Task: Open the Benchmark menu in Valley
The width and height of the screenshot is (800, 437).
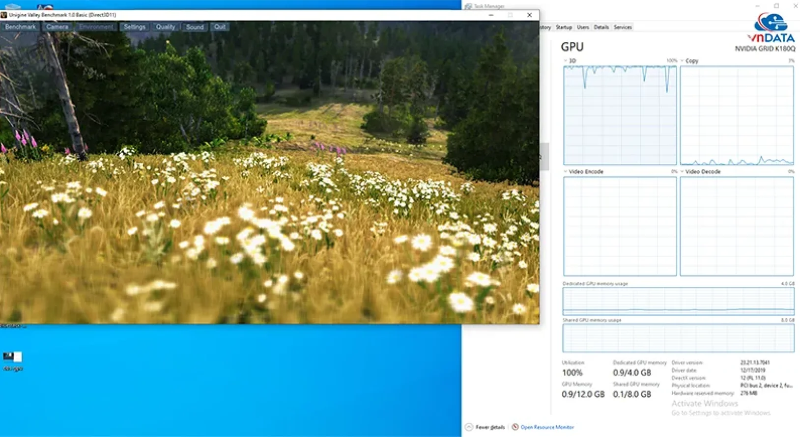Action: click(x=21, y=27)
